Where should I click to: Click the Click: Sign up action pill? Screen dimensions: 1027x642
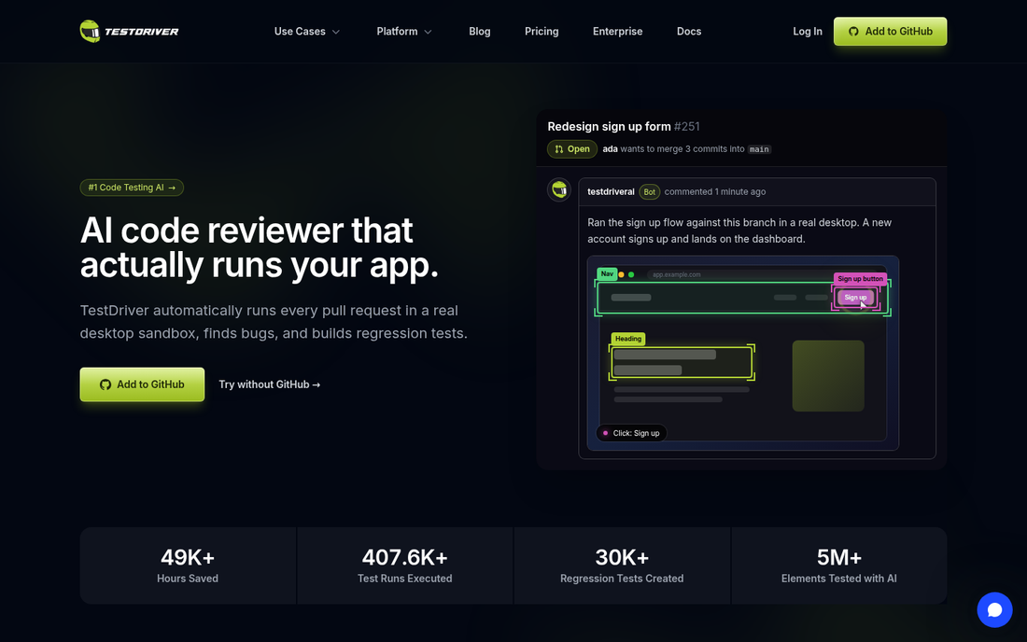631,433
